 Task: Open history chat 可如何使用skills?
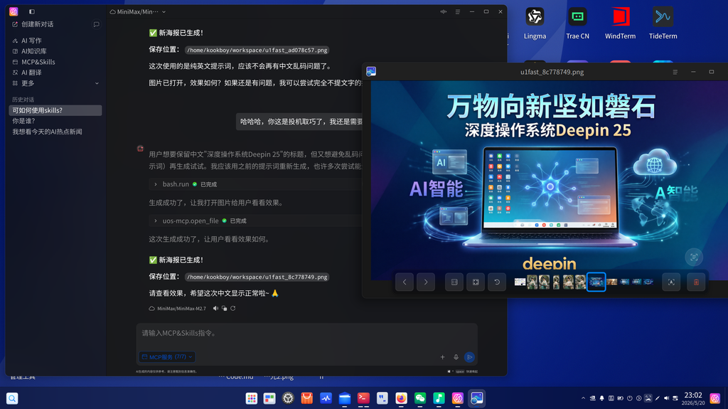pyautogui.click(x=55, y=110)
